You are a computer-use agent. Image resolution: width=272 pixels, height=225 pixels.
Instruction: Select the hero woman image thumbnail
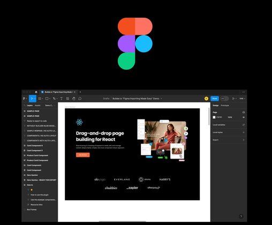tap(177, 151)
